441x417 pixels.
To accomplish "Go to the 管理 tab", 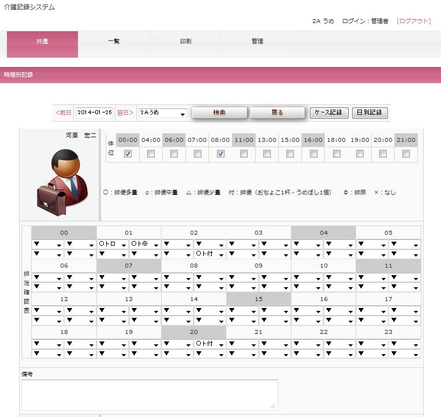I will click(x=257, y=42).
